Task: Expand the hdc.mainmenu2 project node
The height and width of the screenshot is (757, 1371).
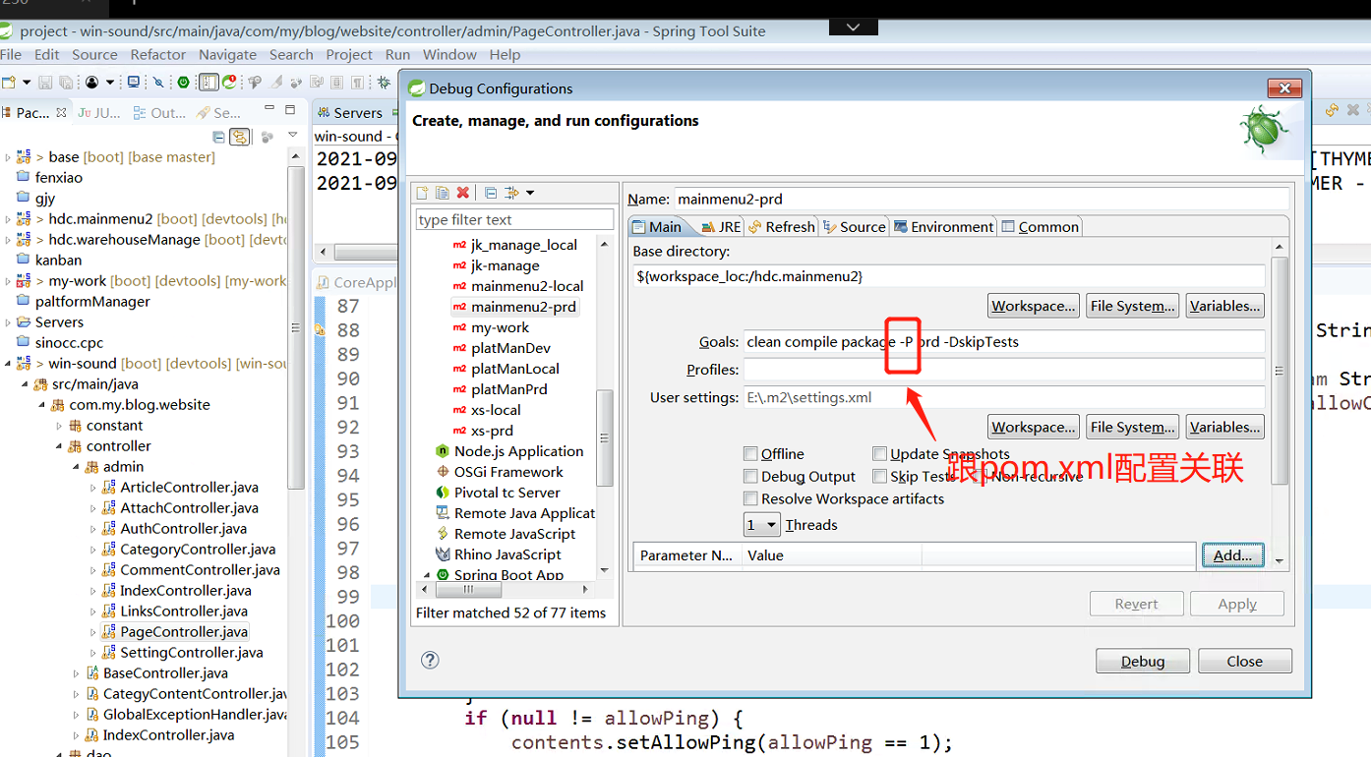Action: click(x=8, y=219)
